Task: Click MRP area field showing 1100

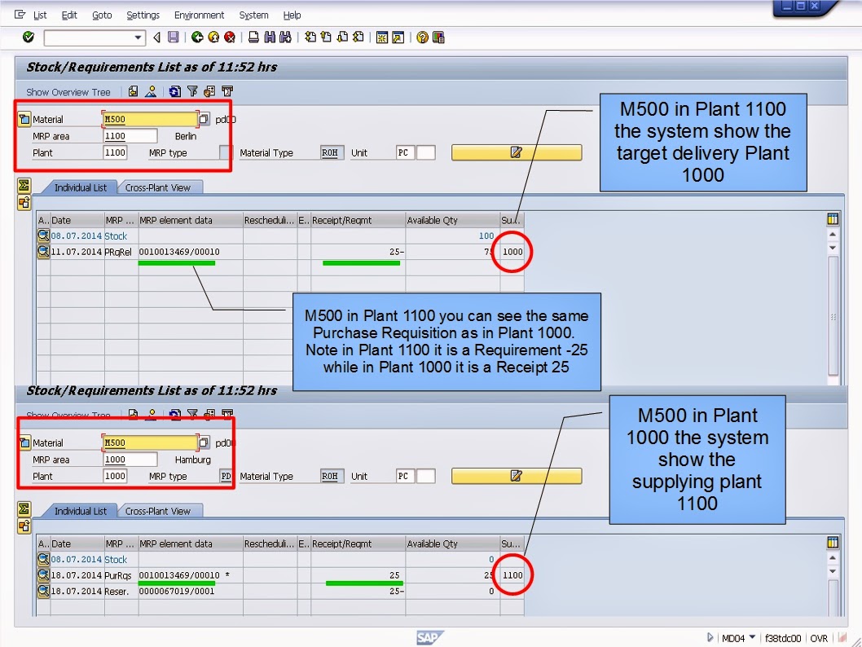Action: (130, 136)
